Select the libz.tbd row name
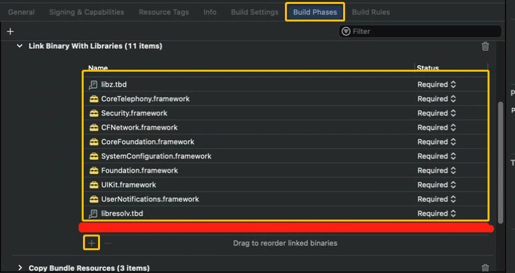This screenshot has width=515, height=273. pos(114,85)
